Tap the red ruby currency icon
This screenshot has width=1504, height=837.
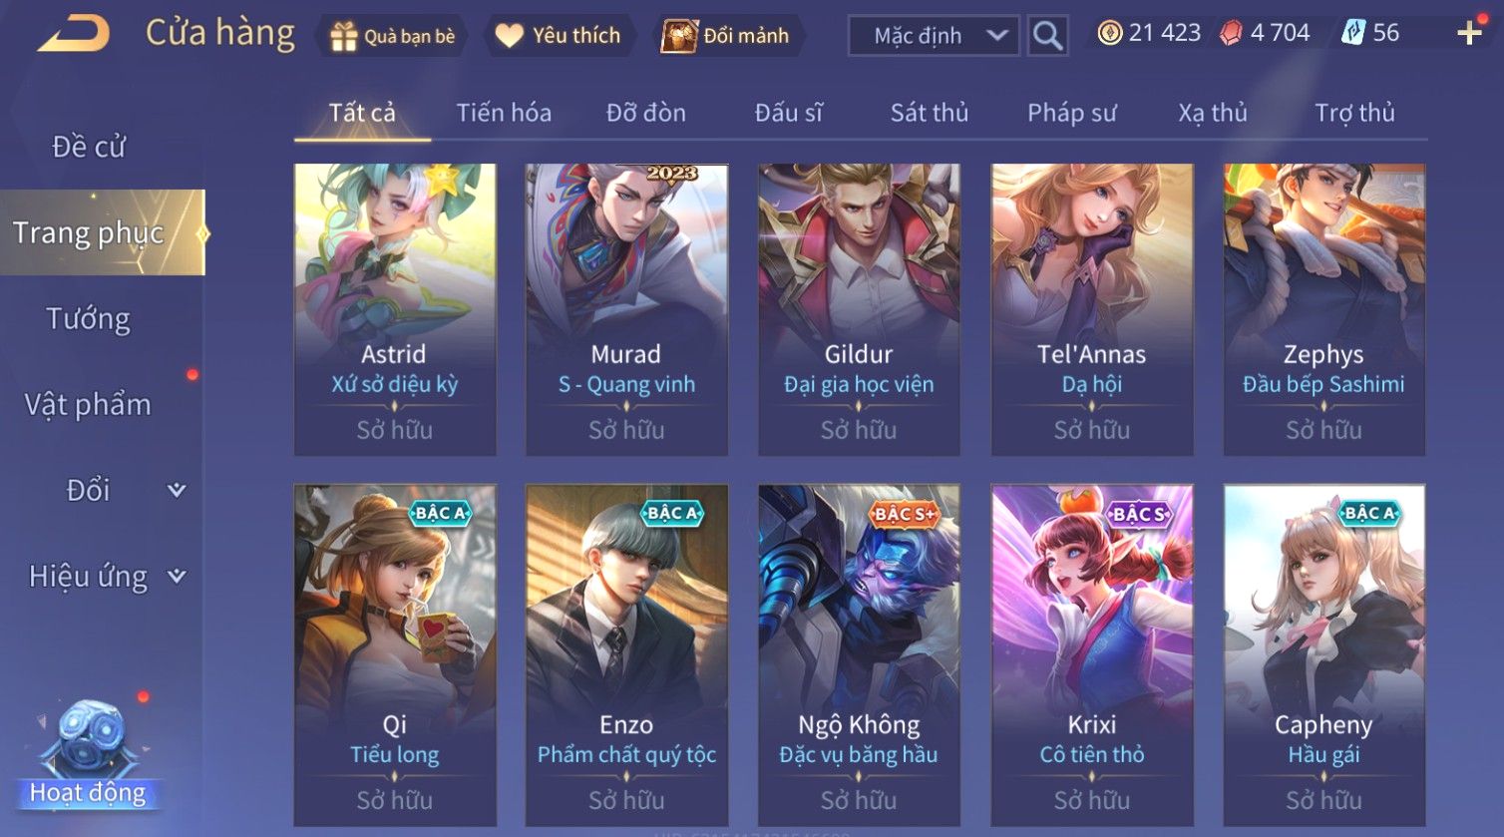(x=1231, y=33)
